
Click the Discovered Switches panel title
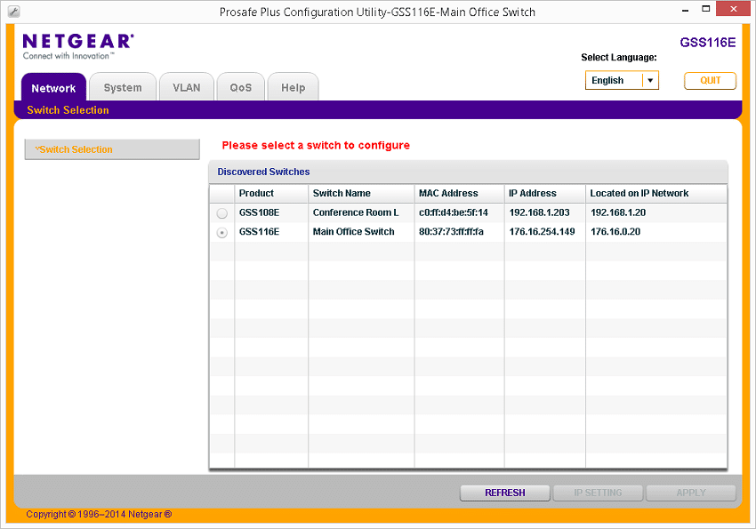263,172
